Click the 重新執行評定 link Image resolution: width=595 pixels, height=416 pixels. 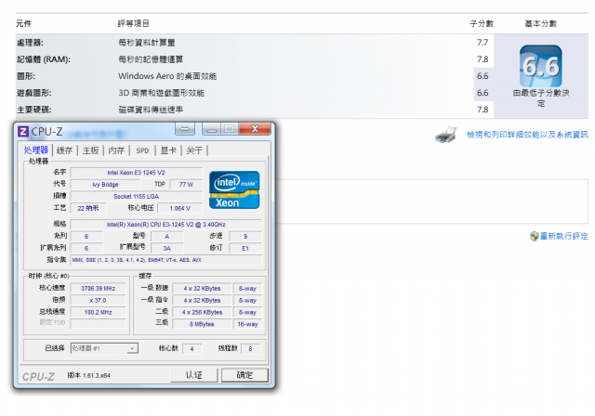[564, 236]
